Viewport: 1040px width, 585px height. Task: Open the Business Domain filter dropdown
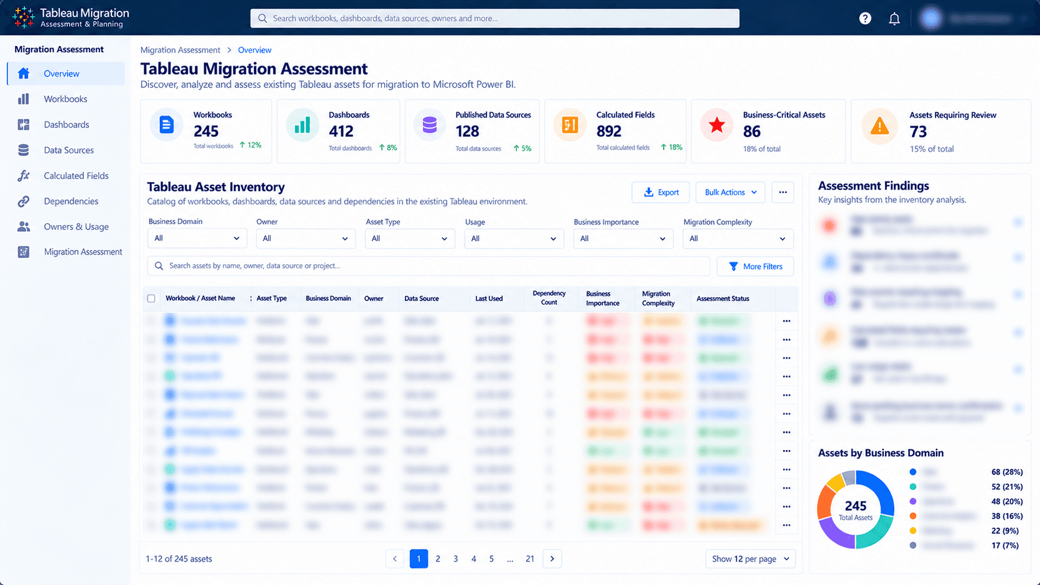coord(197,238)
